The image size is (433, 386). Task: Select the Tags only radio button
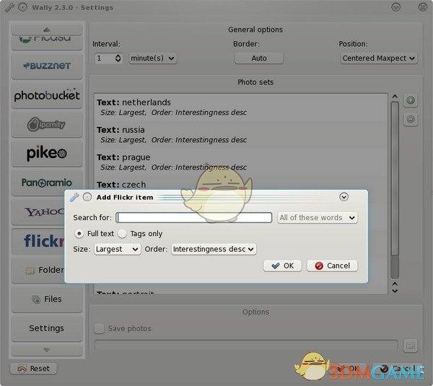[x=122, y=234]
